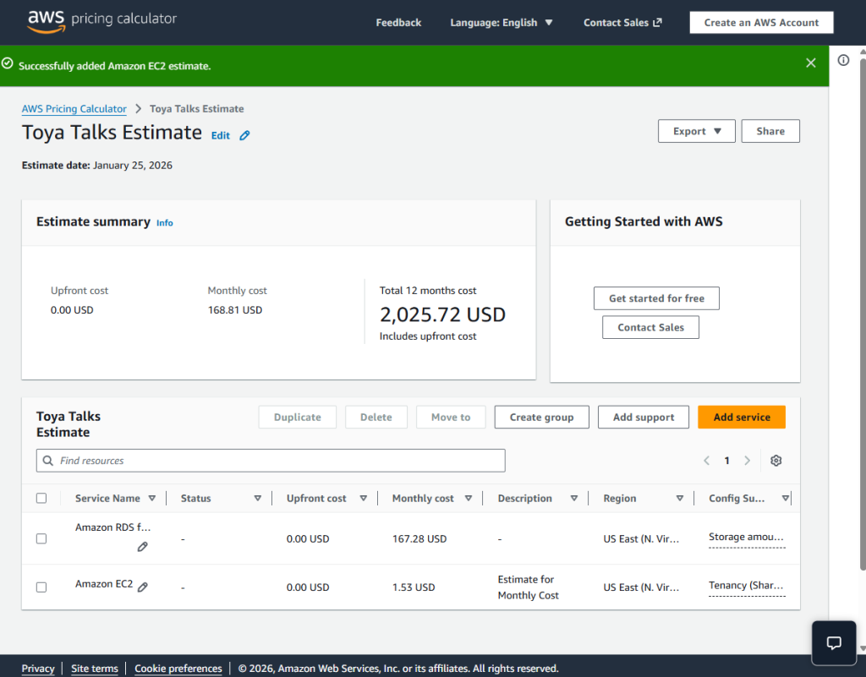Image resolution: width=866 pixels, height=677 pixels.
Task: Dismiss the green success notification banner
Action: (x=810, y=63)
